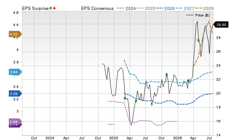Click the brown 4.25 EPS value tag
Viewport: 235px width, 140px height.
15,34
